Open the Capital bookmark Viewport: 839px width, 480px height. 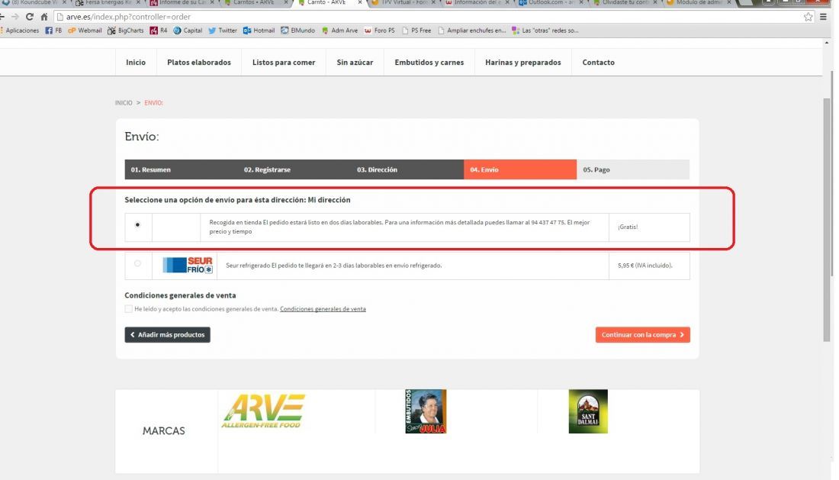click(x=188, y=31)
